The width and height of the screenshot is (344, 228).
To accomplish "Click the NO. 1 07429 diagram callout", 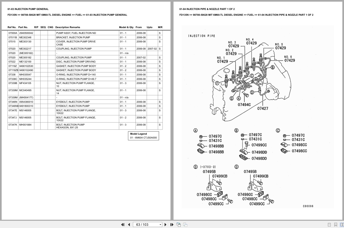I will [x=222, y=60].
